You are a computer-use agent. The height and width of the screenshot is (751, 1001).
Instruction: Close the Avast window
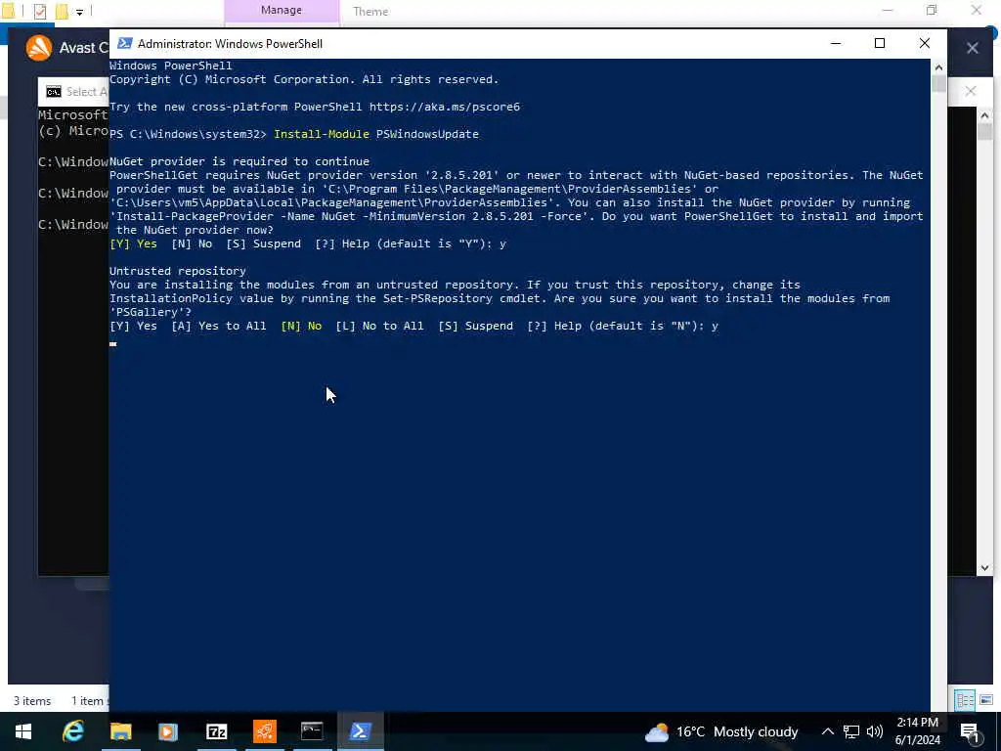click(x=973, y=48)
